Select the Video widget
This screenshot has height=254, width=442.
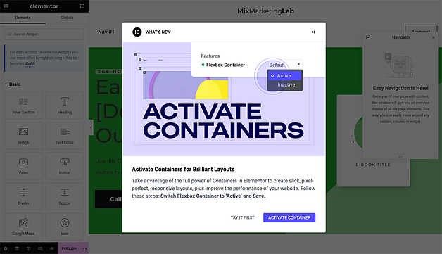tap(23, 166)
